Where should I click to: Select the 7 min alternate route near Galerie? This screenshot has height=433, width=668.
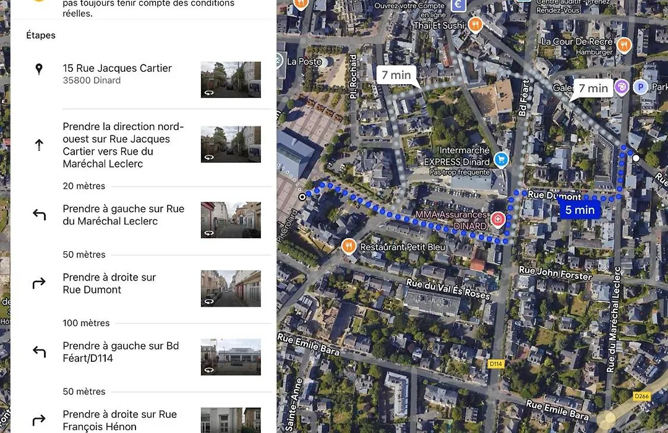coord(593,88)
